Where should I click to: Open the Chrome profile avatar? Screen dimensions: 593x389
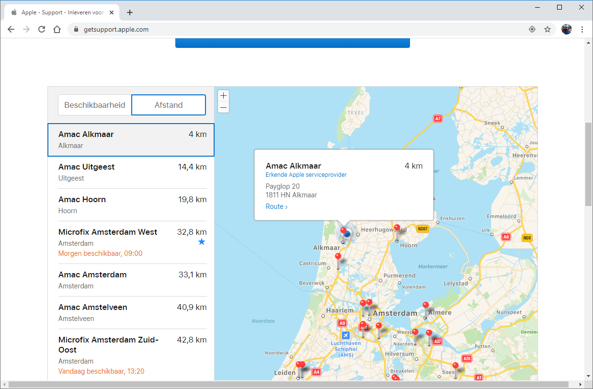tap(567, 29)
